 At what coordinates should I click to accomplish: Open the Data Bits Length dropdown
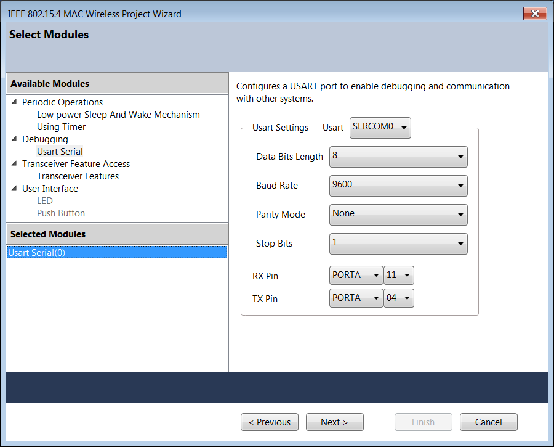point(398,157)
